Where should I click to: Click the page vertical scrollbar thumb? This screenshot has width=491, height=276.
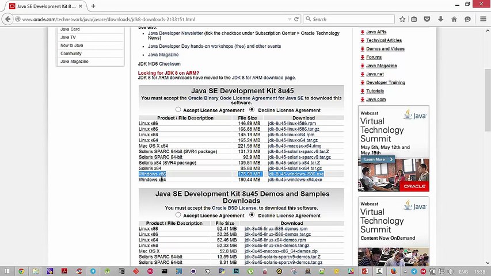pyautogui.click(x=488, y=100)
